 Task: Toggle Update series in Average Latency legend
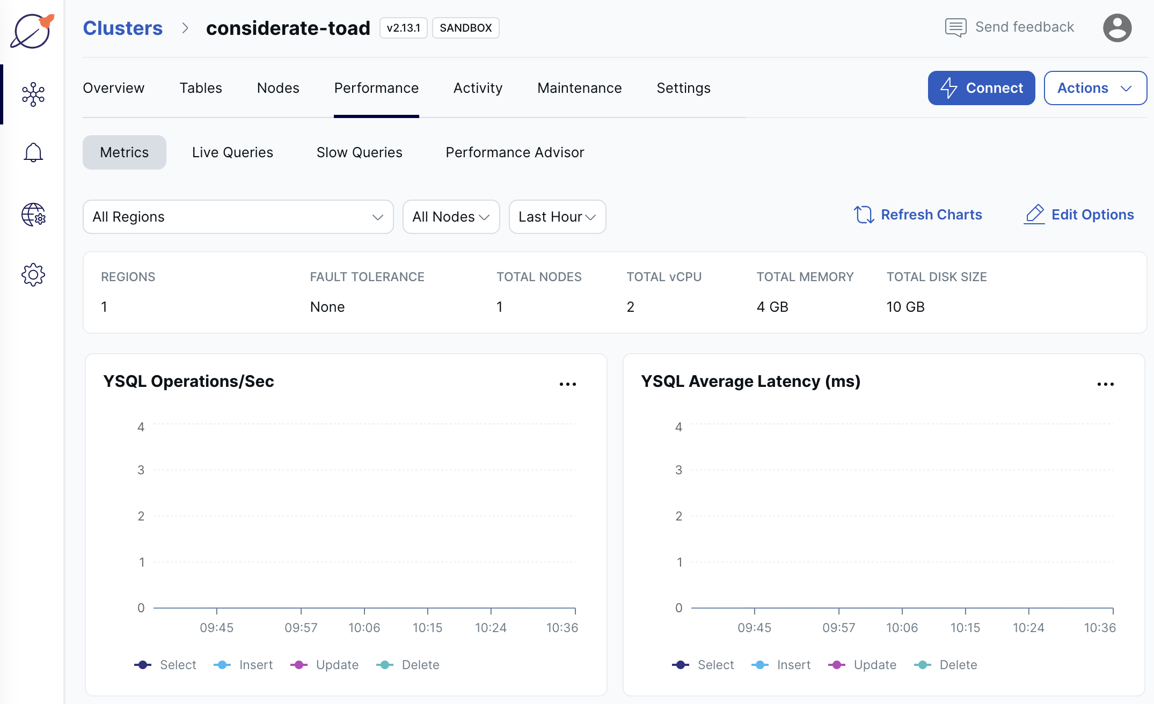pos(863,665)
